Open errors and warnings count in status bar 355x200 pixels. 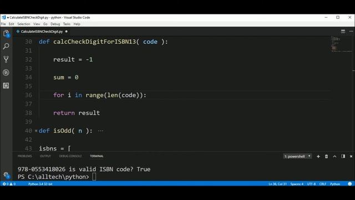(x=9, y=184)
